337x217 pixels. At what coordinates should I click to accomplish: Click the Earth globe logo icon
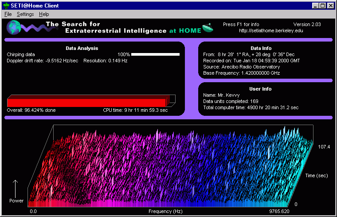(13, 28)
